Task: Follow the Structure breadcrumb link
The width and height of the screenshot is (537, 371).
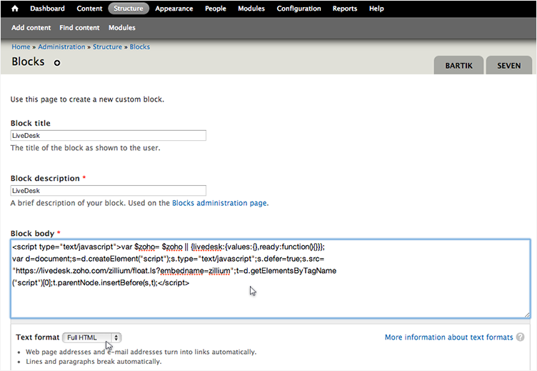Action: click(x=107, y=46)
